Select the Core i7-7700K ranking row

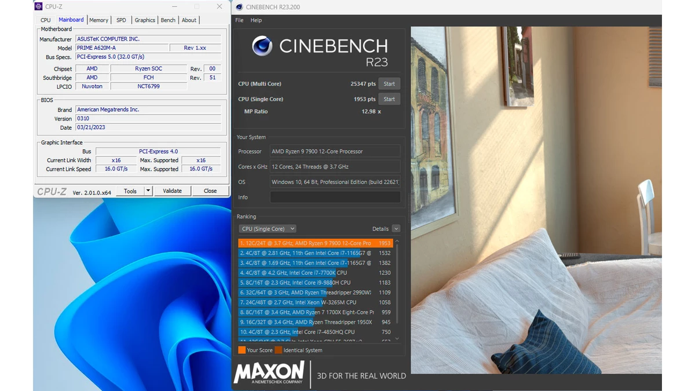tap(316, 273)
